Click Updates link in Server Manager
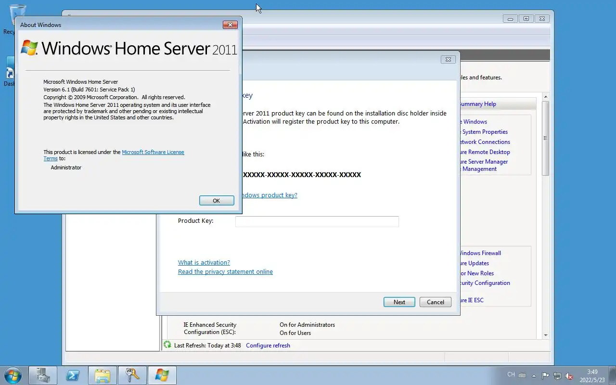The image size is (616, 385). click(x=474, y=263)
